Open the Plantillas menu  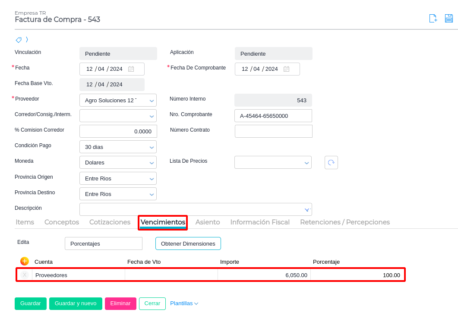point(184,303)
